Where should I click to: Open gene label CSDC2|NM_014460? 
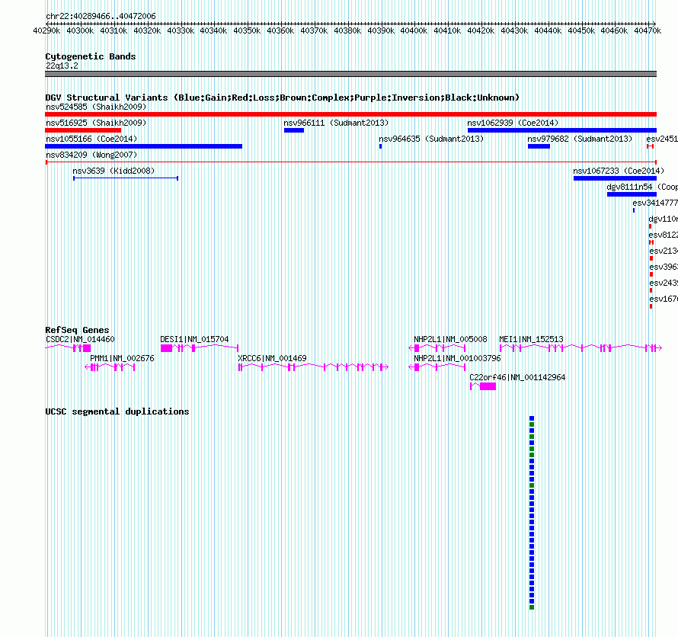point(80,339)
